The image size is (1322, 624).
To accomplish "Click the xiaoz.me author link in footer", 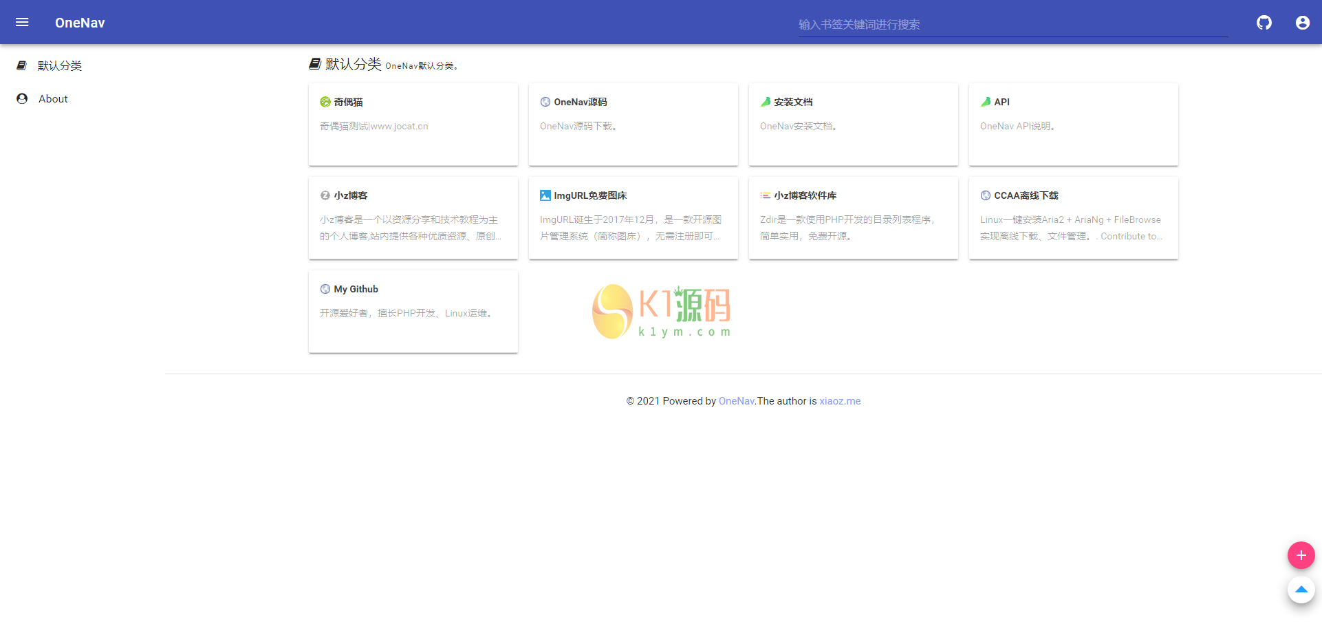I will [840, 401].
